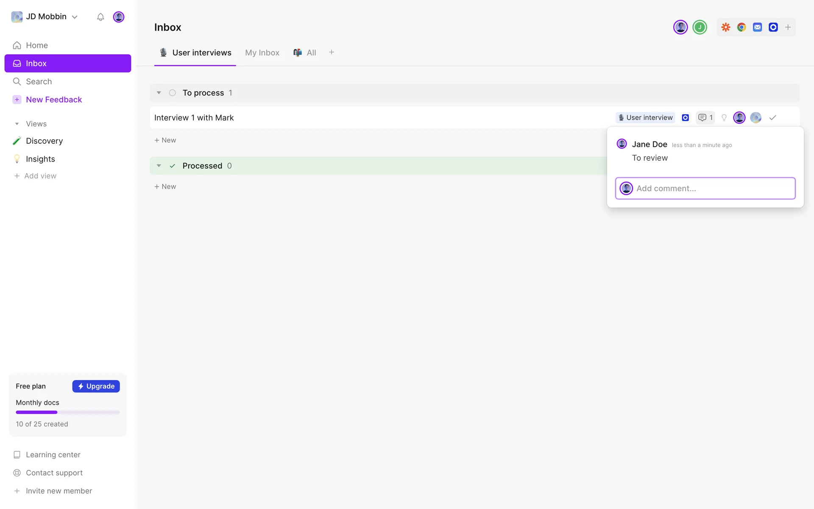Switch to the My Inbox tab

[262, 53]
